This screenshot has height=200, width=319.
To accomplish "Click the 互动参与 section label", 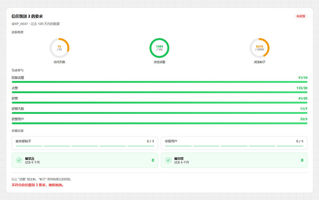I will tap(18, 70).
